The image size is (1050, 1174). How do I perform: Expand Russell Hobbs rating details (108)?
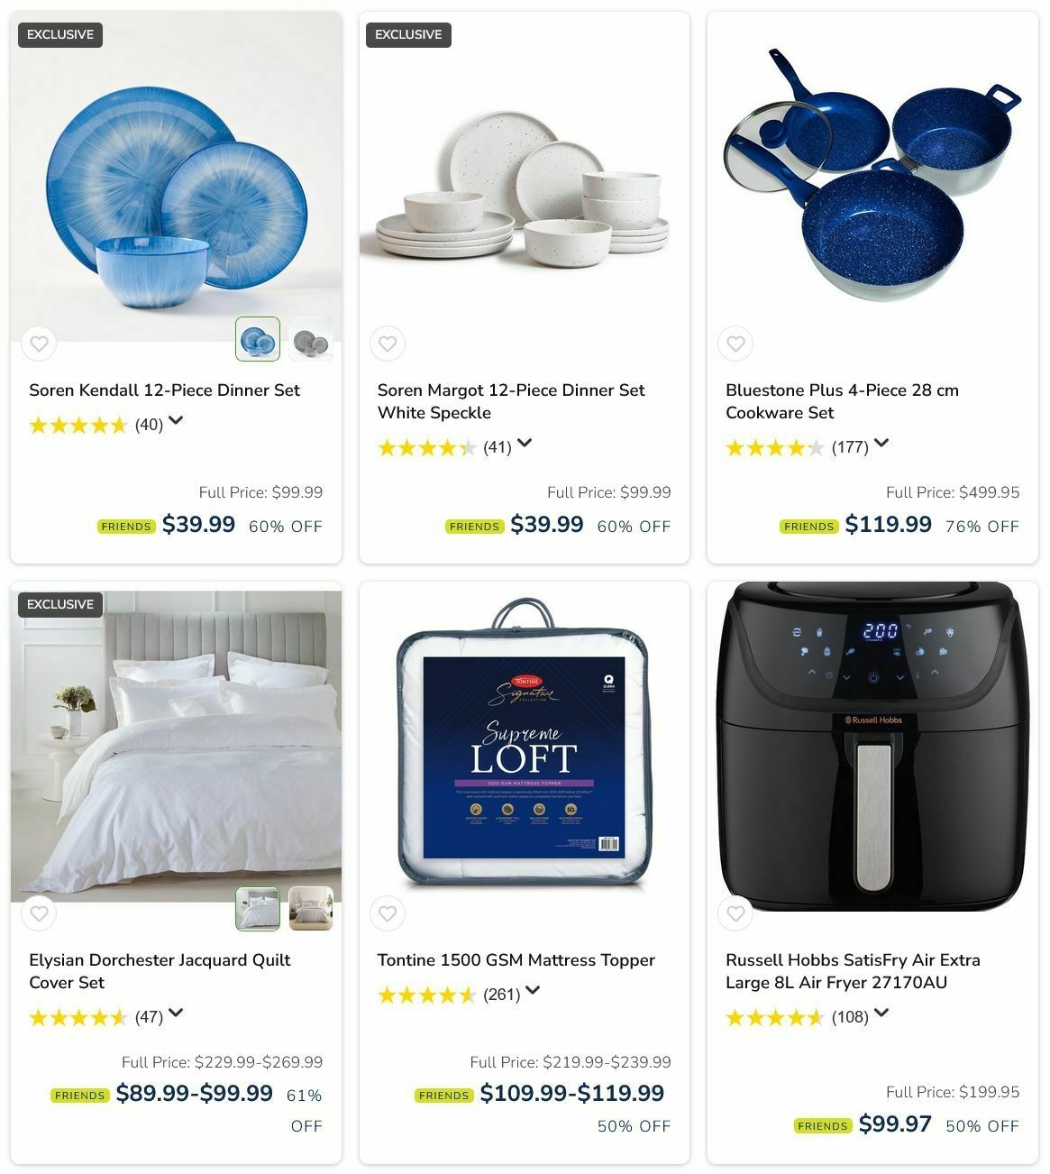pyautogui.click(x=881, y=1013)
